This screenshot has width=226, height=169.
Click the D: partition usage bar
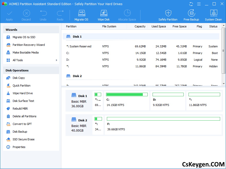(168, 94)
